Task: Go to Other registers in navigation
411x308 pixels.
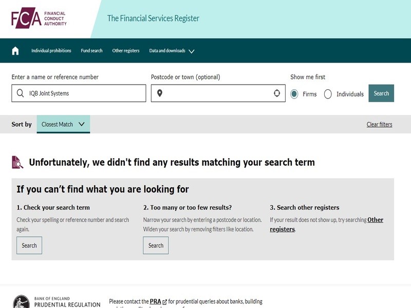Action: (x=126, y=51)
